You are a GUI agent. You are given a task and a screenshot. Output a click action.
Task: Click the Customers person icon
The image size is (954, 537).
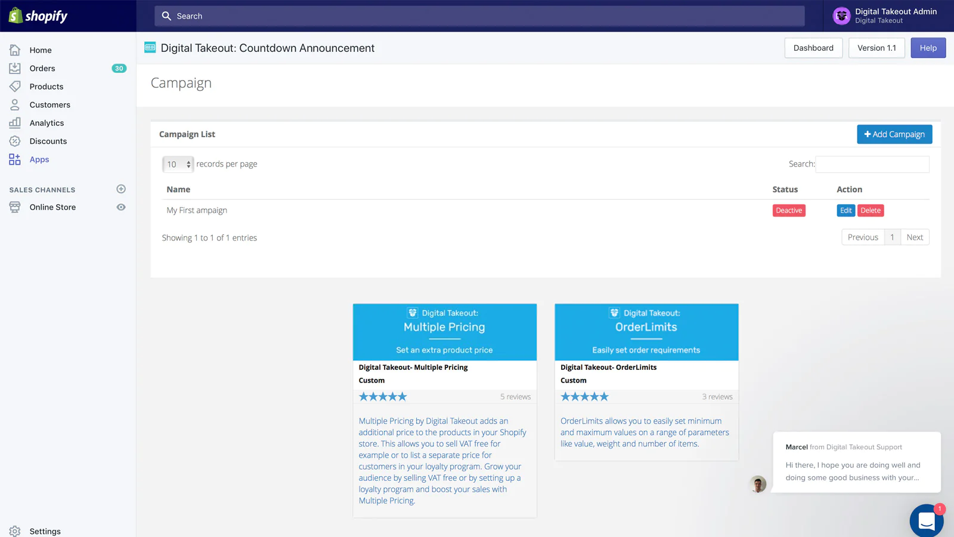point(15,104)
